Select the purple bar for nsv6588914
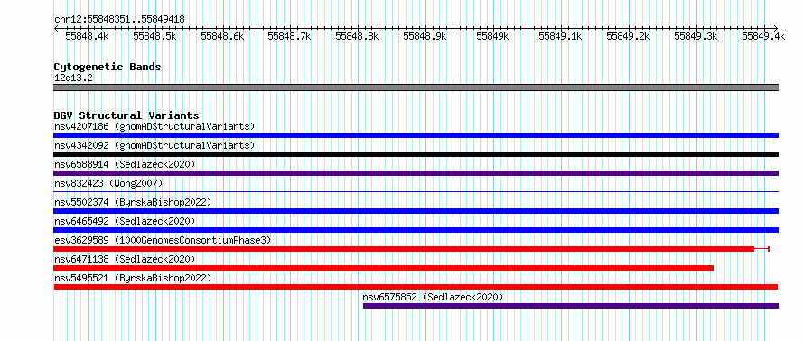The width and height of the screenshot is (804, 341). (416, 173)
